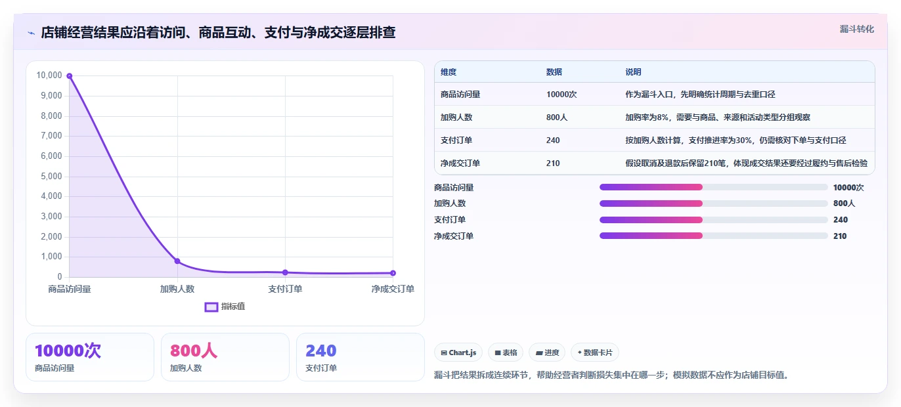Image resolution: width=901 pixels, height=407 pixels.
Task: Click the 商品访问量 data point on chart
Action: (70, 75)
